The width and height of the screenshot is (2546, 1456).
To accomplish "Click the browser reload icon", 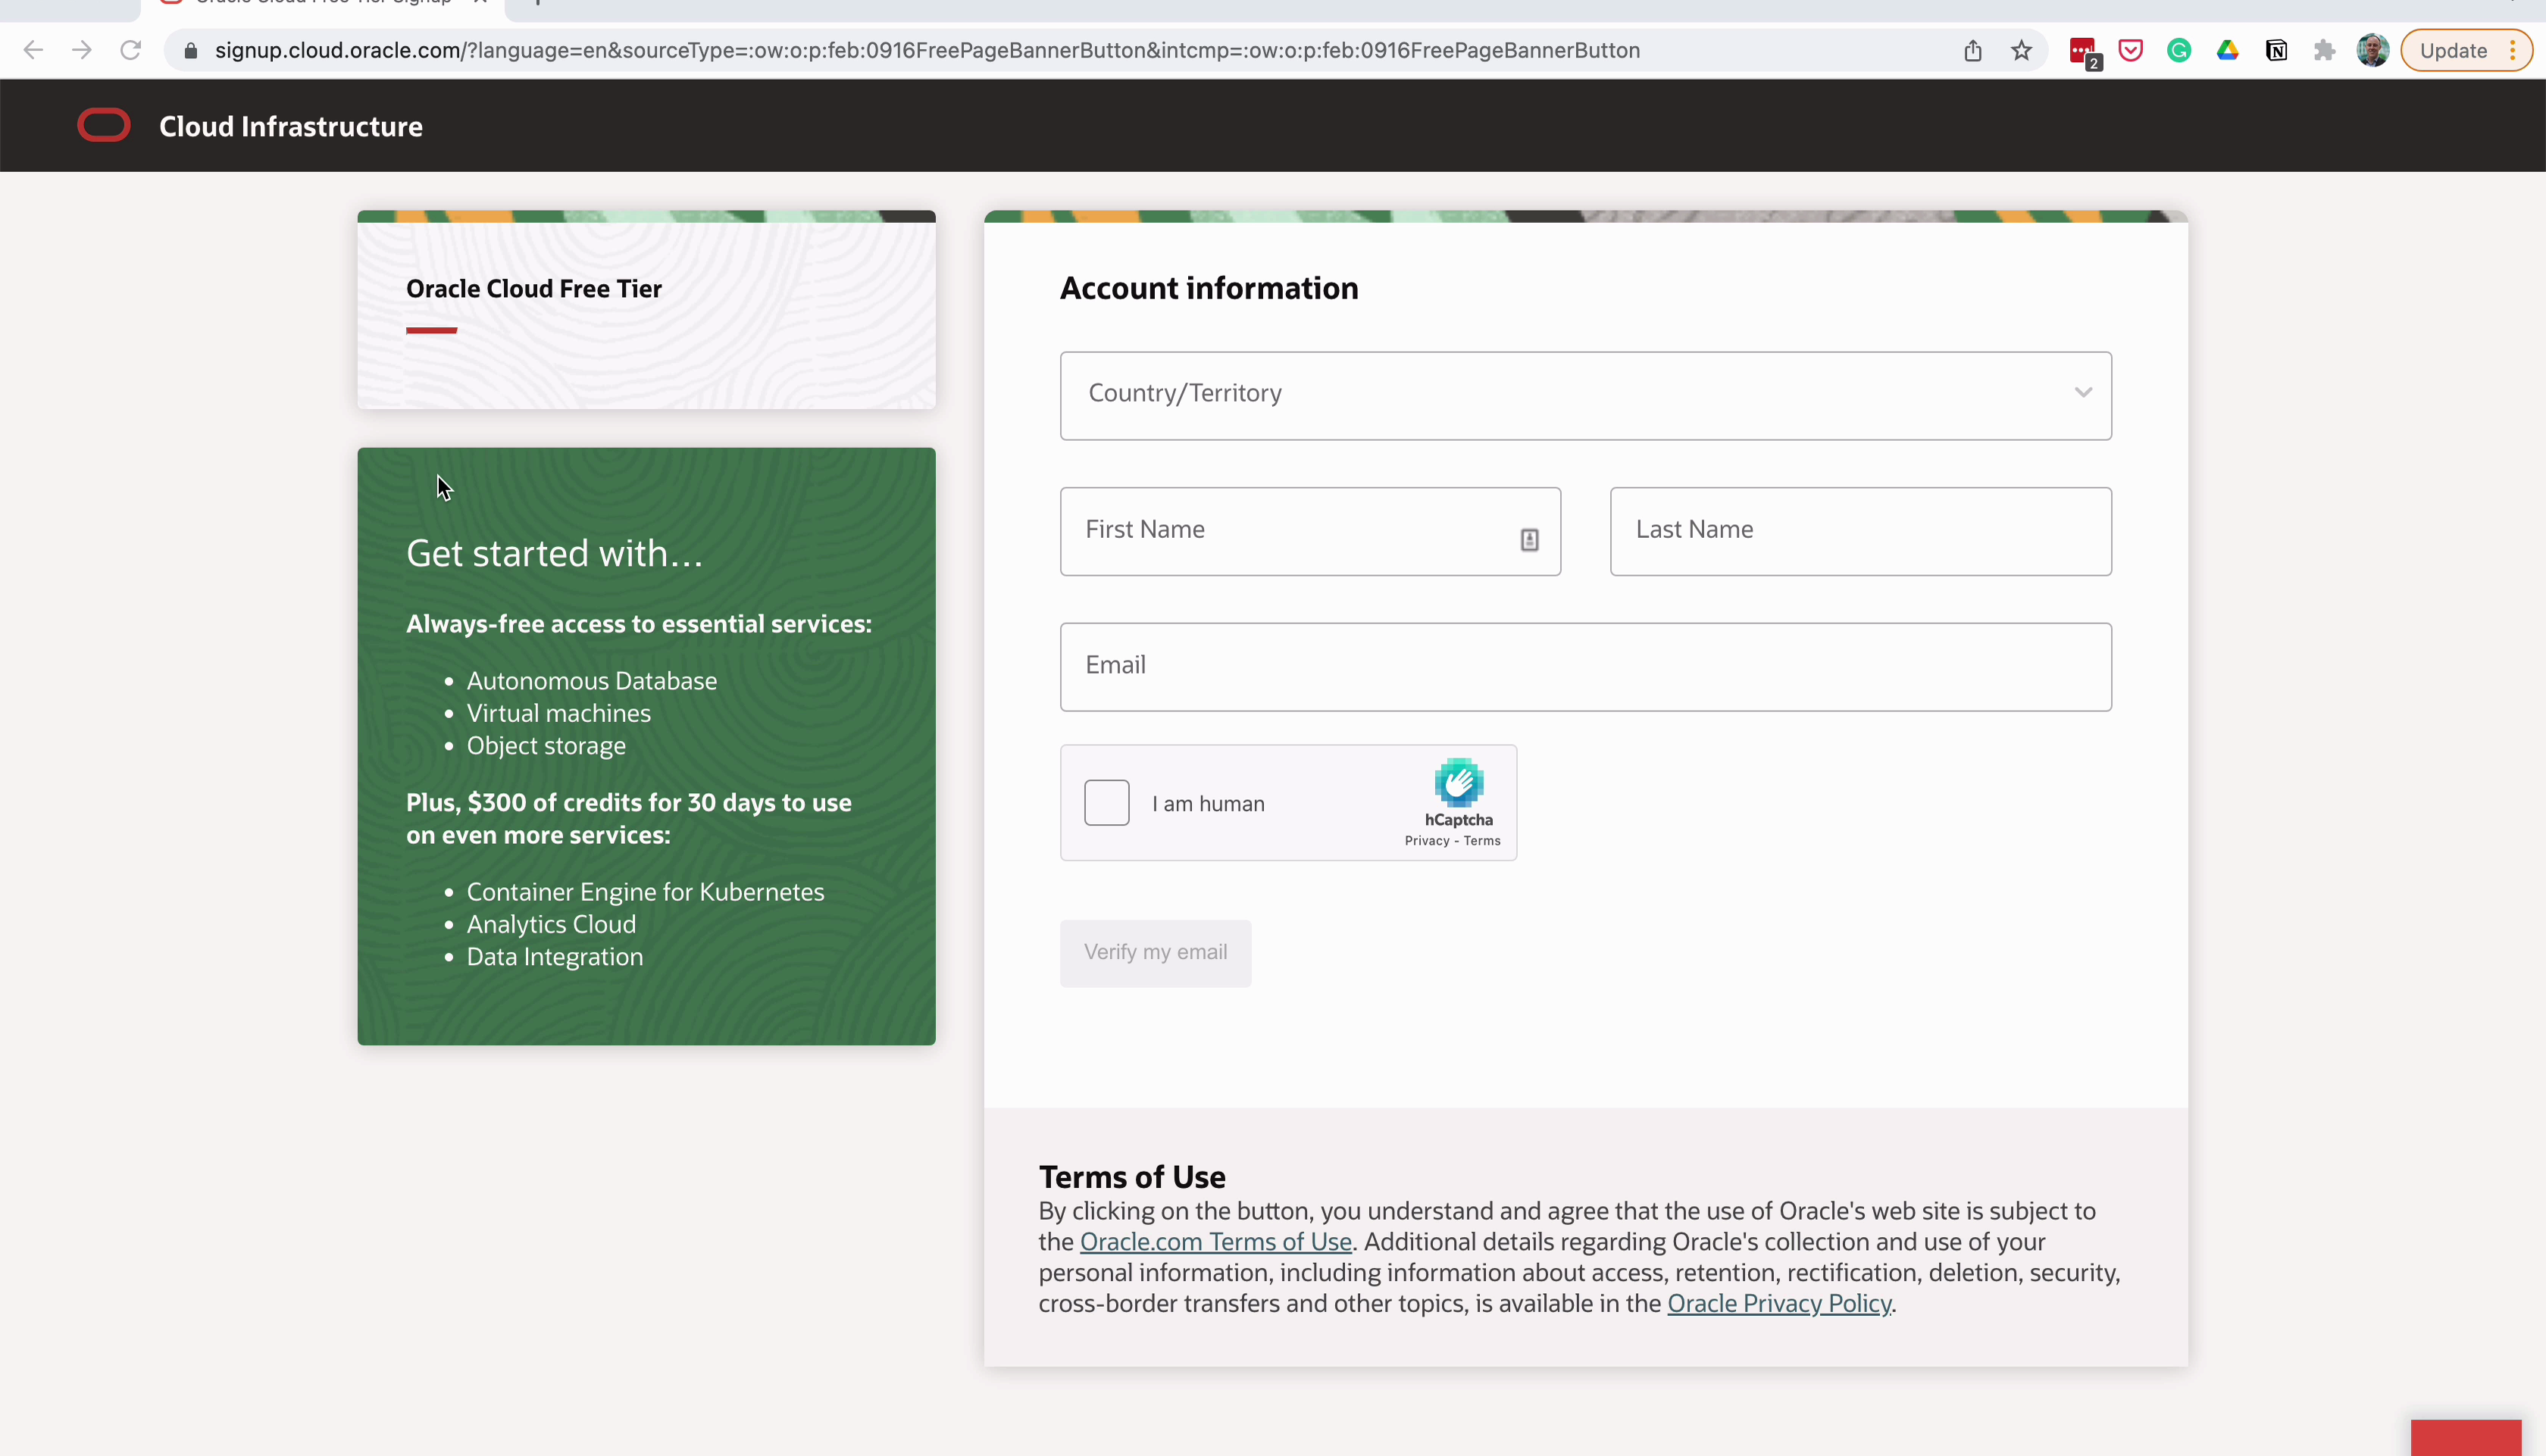I will (x=130, y=50).
